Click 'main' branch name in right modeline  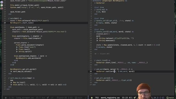coord(171,98)
